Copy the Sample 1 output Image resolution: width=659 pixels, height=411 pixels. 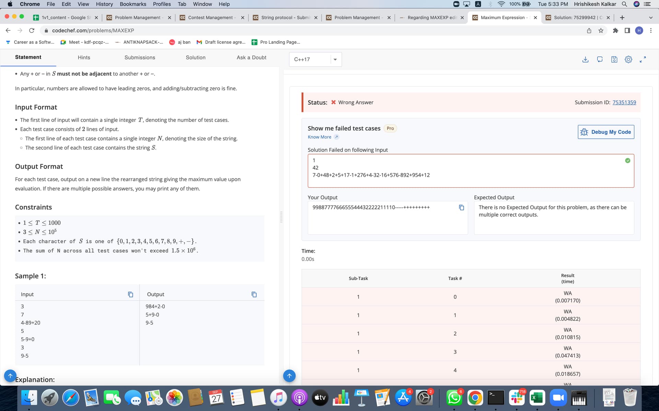coord(254,295)
